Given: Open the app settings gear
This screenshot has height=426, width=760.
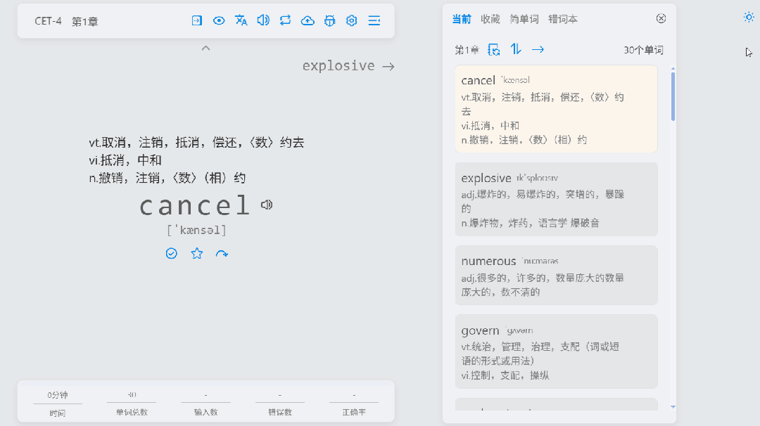Looking at the screenshot, I should coord(351,20).
